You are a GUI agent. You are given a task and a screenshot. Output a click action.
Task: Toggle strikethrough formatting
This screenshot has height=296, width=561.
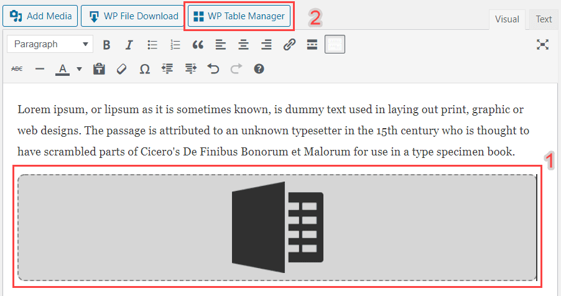click(x=17, y=69)
